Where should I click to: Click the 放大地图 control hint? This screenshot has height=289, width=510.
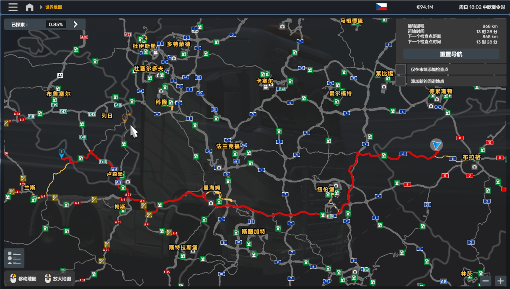57,279
